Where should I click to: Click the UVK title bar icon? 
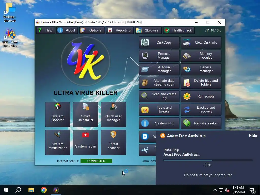(x=38, y=22)
